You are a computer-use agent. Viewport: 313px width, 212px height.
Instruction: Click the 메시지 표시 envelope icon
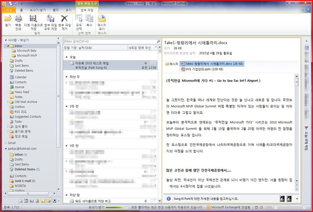point(102,19)
